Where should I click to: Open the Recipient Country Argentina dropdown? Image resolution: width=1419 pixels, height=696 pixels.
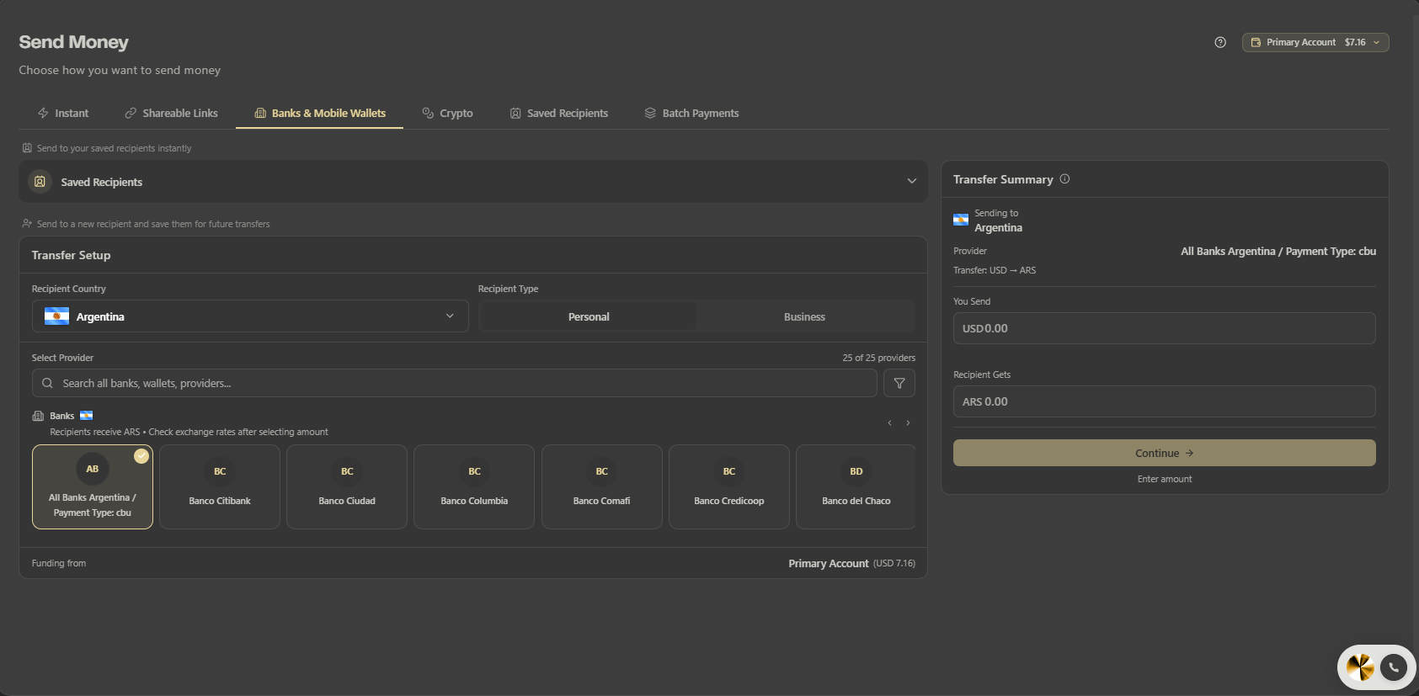tap(250, 316)
